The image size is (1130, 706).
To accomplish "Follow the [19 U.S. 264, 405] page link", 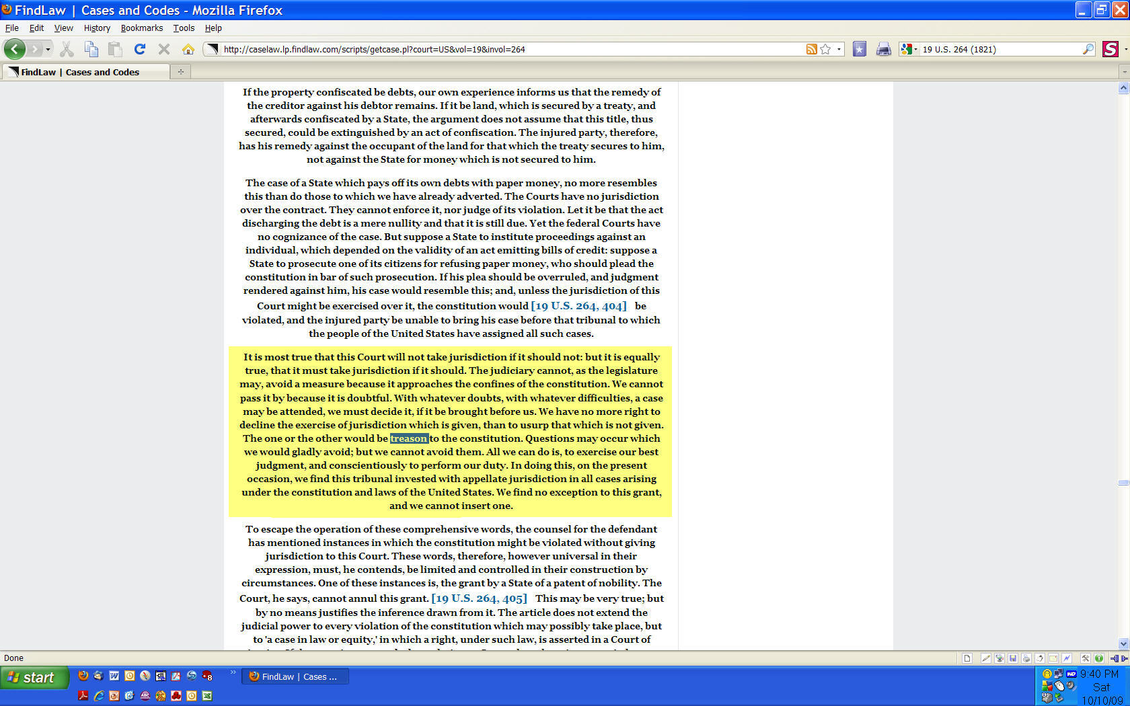I will coord(479,598).
